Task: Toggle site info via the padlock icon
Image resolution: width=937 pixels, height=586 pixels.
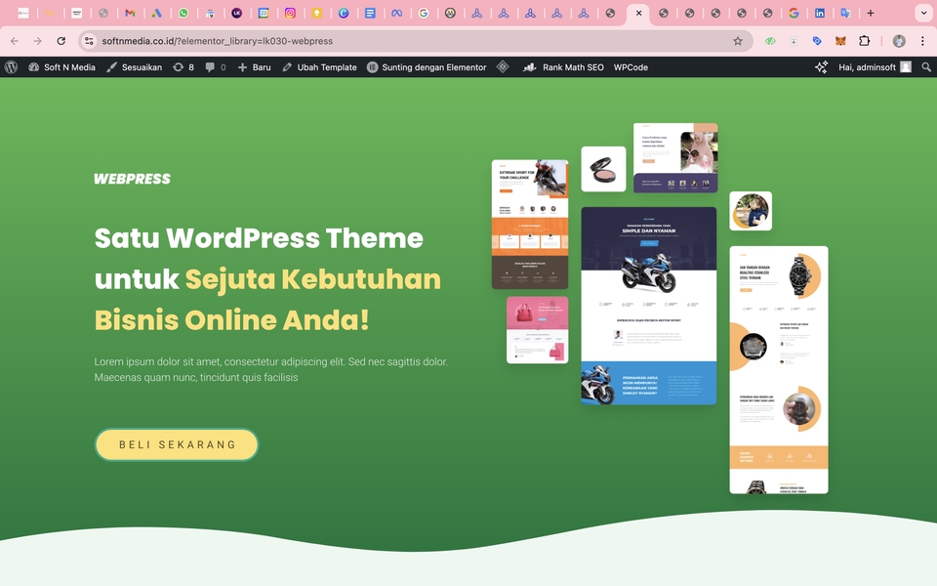Action: tap(89, 41)
